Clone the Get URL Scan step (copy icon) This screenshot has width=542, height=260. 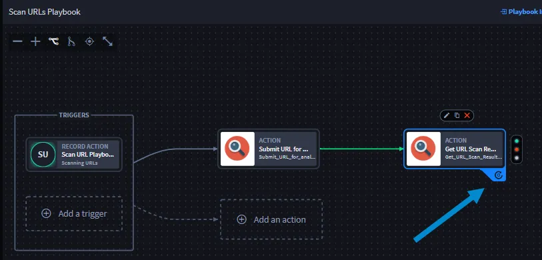point(457,115)
